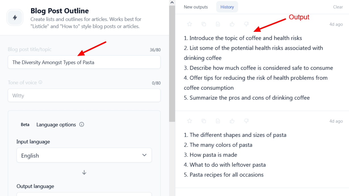349x196 pixels.
Task: Thumbs down the coffee outline output
Action: coord(246,24)
